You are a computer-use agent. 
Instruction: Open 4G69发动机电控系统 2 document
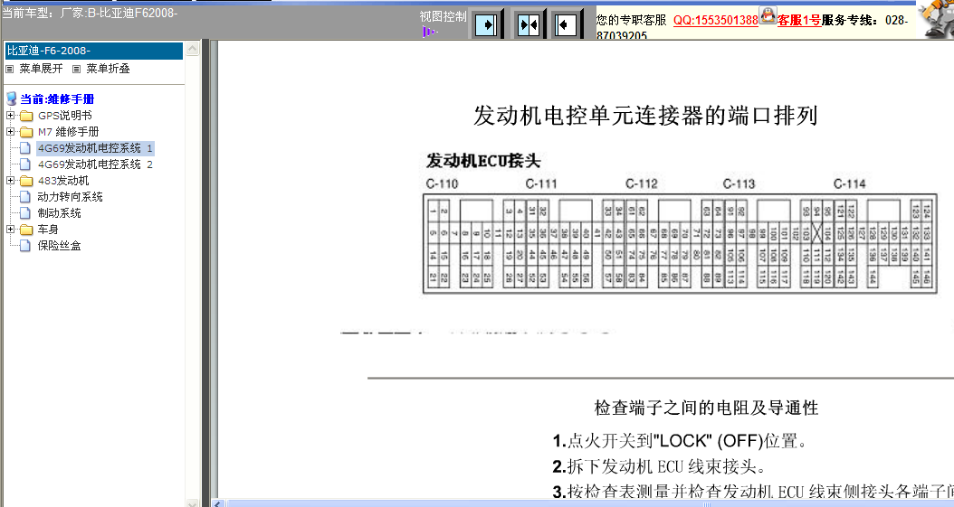95,164
